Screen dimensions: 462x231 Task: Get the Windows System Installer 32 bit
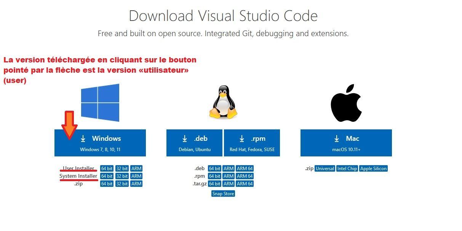point(122,176)
